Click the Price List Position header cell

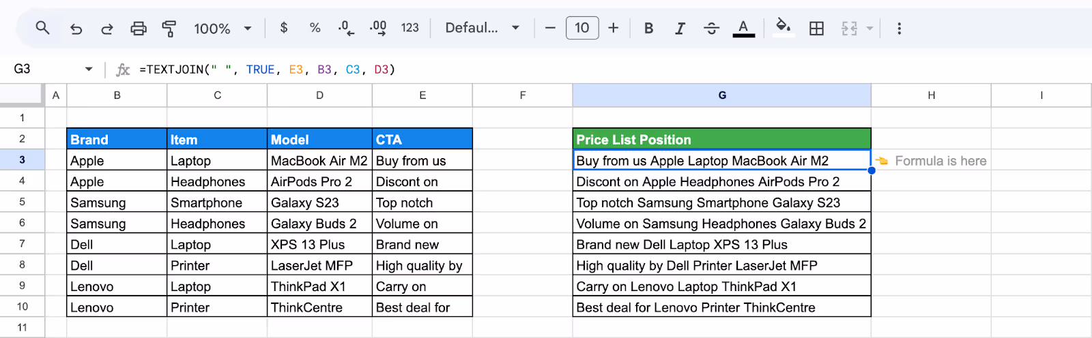722,139
